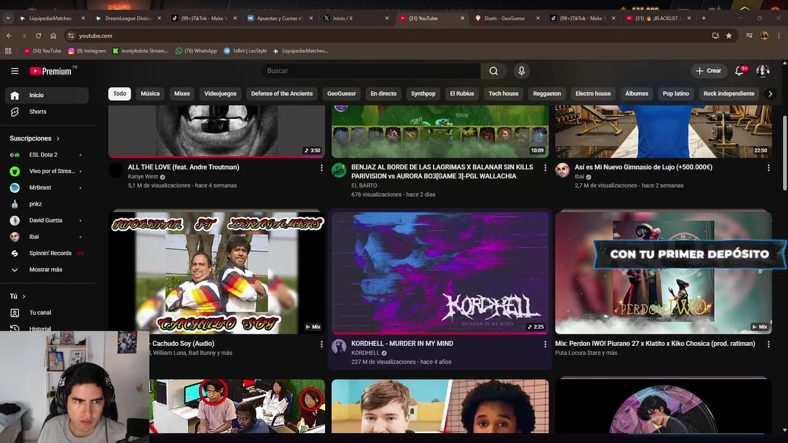Select the Reggaeton filter chip
Viewport: 788px width, 443px height.
tap(547, 94)
